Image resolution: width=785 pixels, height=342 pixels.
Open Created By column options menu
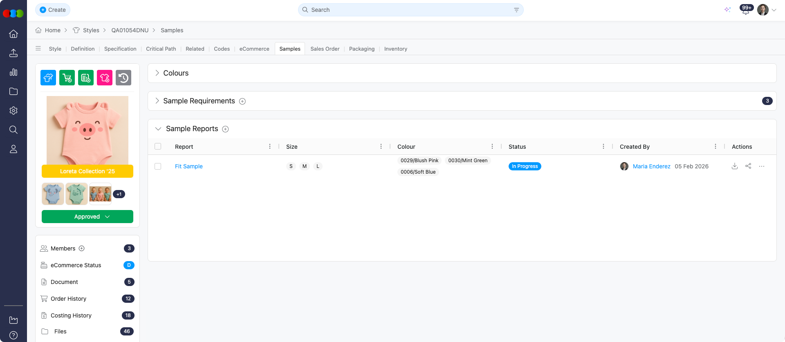(715, 147)
